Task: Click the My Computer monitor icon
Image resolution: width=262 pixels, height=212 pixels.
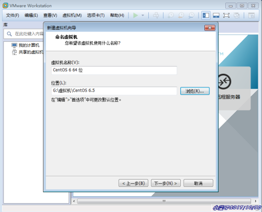Action: (x=14, y=46)
